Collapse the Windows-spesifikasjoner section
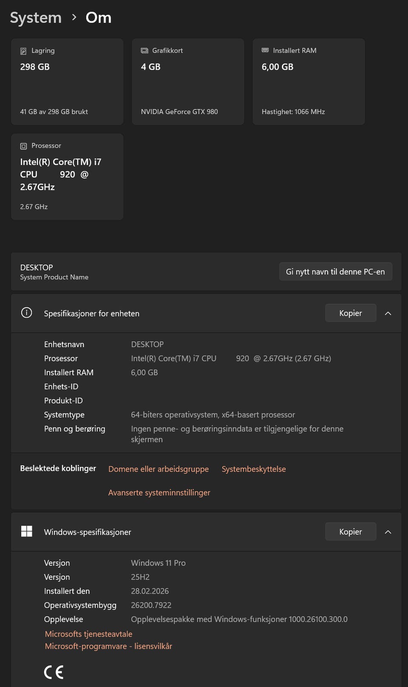 388,532
